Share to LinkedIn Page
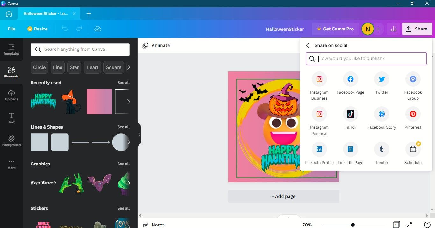The height and width of the screenshot is (228, 435). point(351,153)
